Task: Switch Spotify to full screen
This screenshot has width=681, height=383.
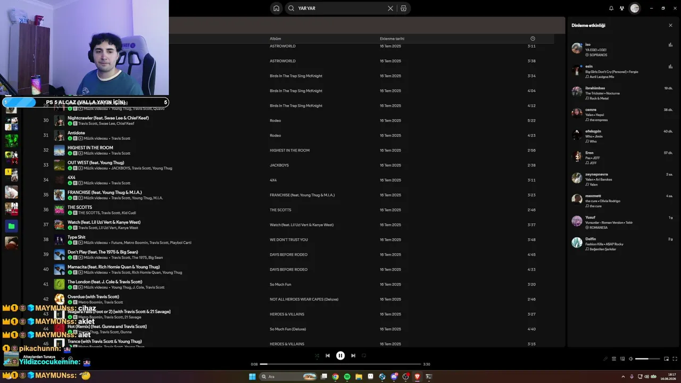Action: click(675, 359)
